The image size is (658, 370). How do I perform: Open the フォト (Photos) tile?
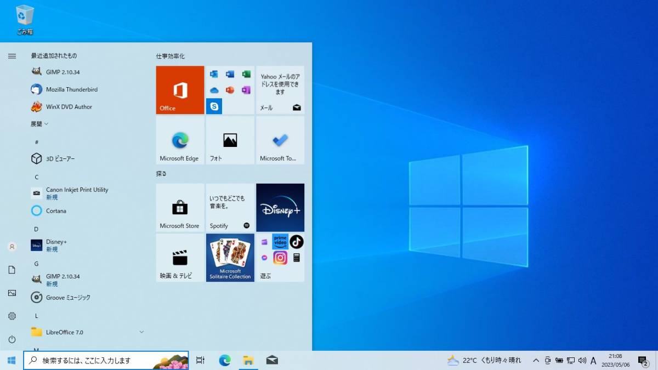(230, 140)
